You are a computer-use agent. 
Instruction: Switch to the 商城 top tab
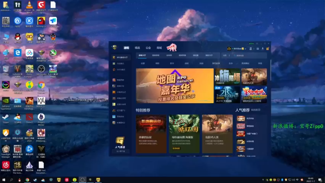click(x=159, y=48)
